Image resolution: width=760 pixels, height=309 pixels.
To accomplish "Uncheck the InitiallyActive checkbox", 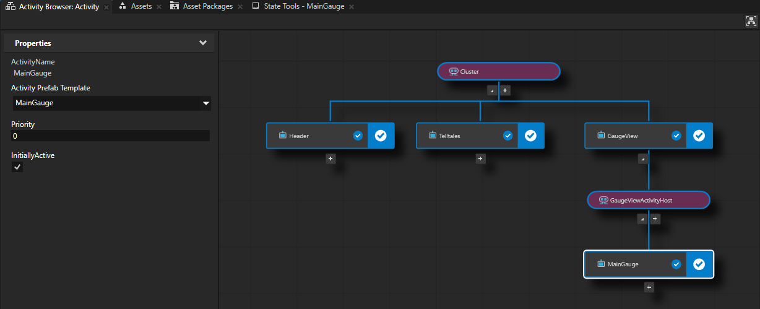I will (18, 167).
